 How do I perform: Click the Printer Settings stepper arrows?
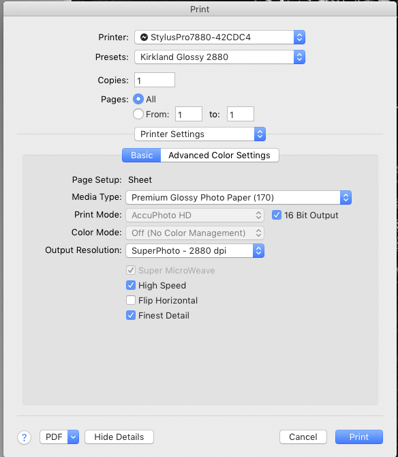[260, 134]
